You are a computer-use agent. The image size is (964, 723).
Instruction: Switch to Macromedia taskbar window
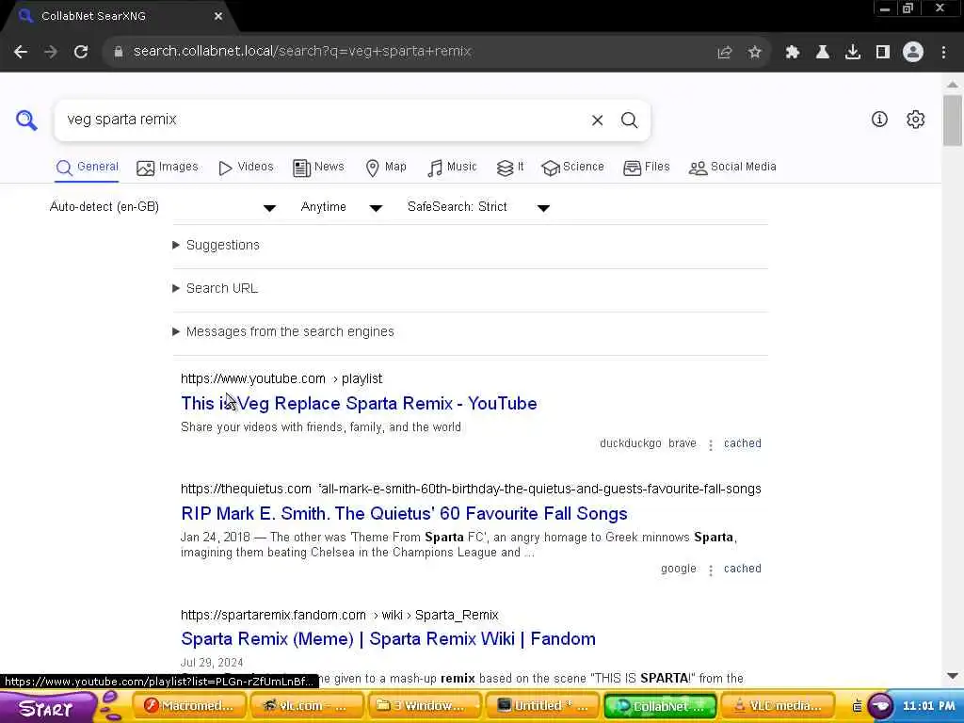[188, 706]
